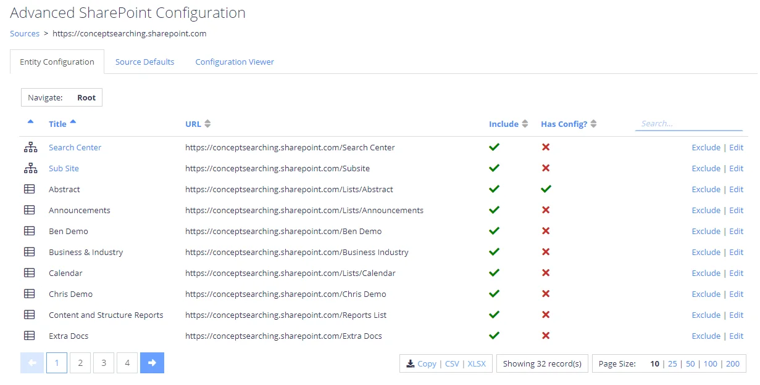Go to page 4
The width and height of the screenshot is (760, 385).
click(127, 363)
